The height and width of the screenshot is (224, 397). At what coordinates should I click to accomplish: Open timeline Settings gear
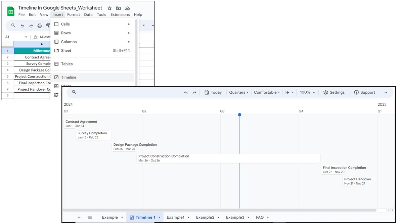pos(334,92)
